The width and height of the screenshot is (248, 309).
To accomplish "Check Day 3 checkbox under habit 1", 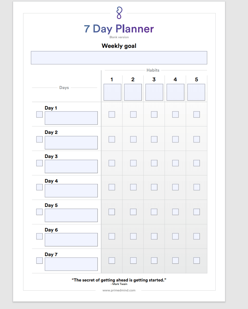I will point(112,163).
